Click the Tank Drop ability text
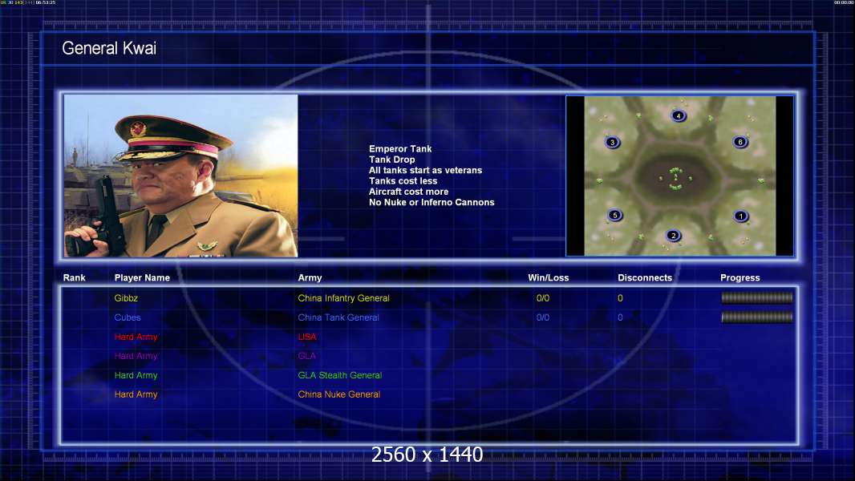 tap(391, 160)
